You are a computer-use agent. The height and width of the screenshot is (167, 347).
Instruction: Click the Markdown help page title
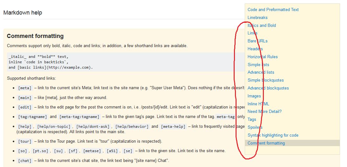point(23,13)
